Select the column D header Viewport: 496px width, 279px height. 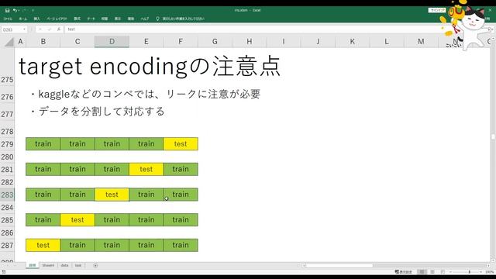pos(112,41)
